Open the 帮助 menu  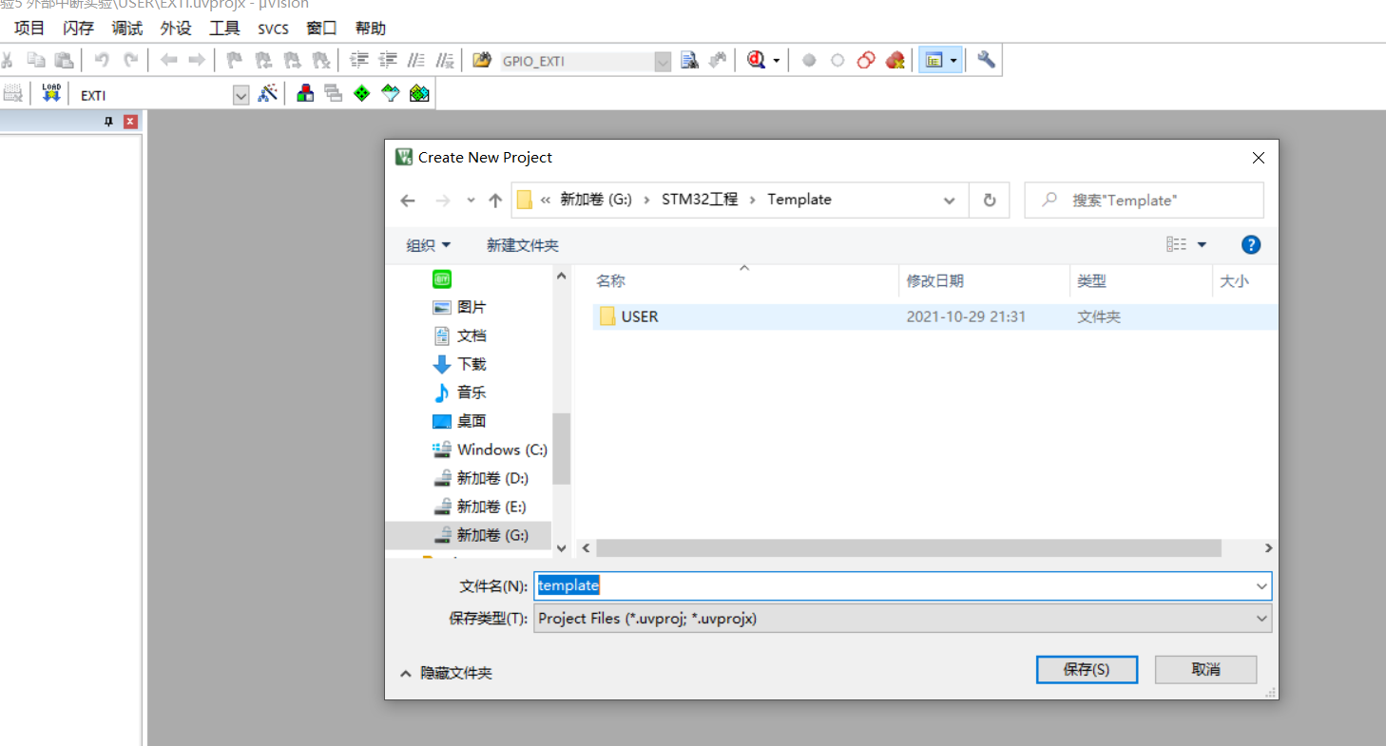coord(371,28)
